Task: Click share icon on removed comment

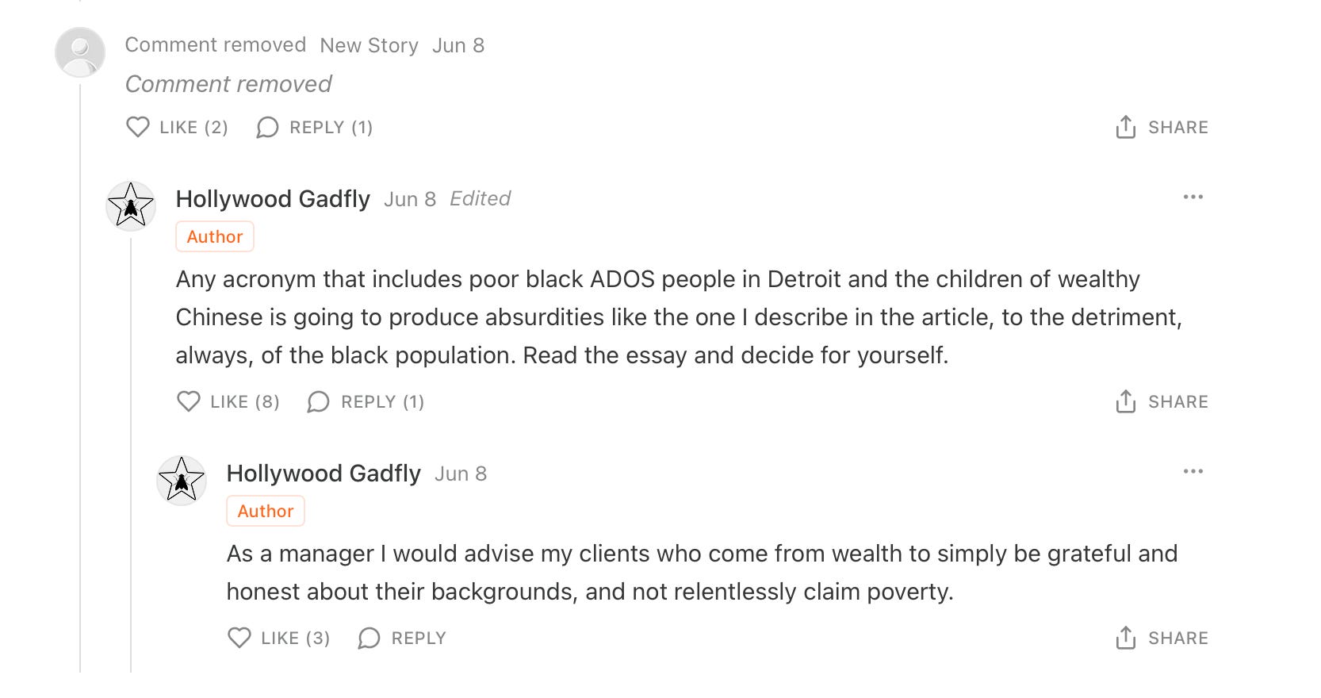Action: [1125, 127]
